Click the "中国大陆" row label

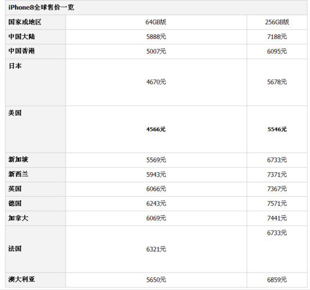click(21, 37)
